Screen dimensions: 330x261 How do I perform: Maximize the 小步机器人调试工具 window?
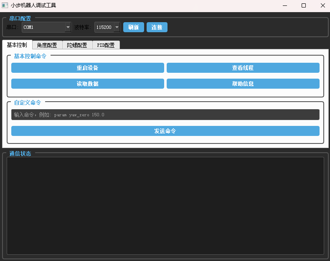point(304,6)
